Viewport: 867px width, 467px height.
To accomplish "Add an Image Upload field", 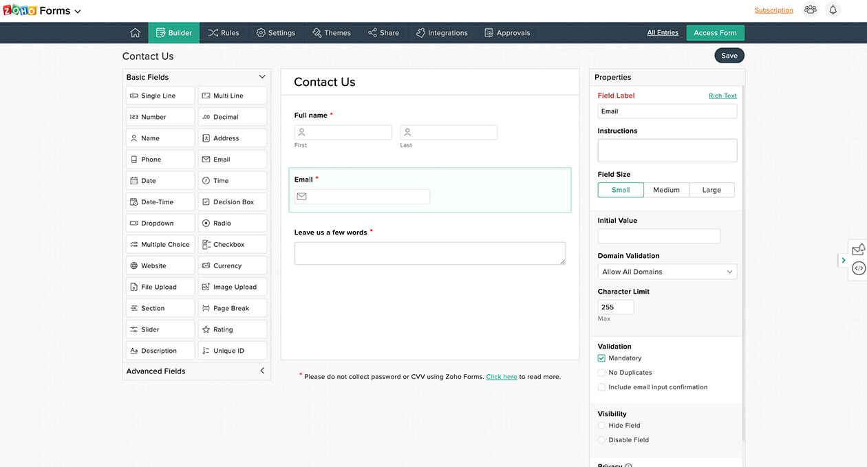I will tap(233, 287).
